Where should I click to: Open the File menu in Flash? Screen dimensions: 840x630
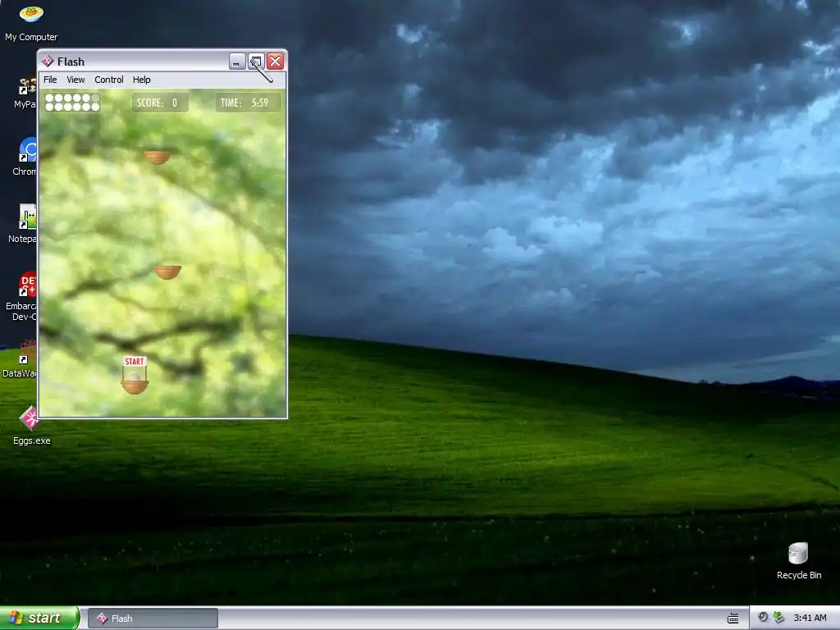click(x=50, y=80)
